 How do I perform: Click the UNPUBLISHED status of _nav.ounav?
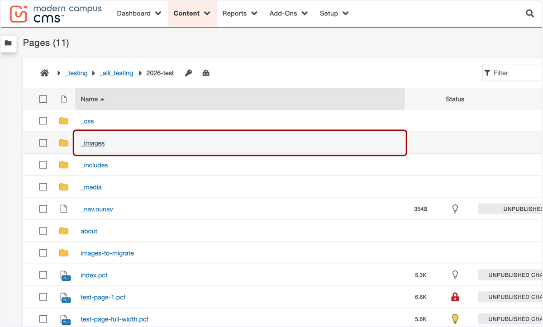(x=510, y=209)
